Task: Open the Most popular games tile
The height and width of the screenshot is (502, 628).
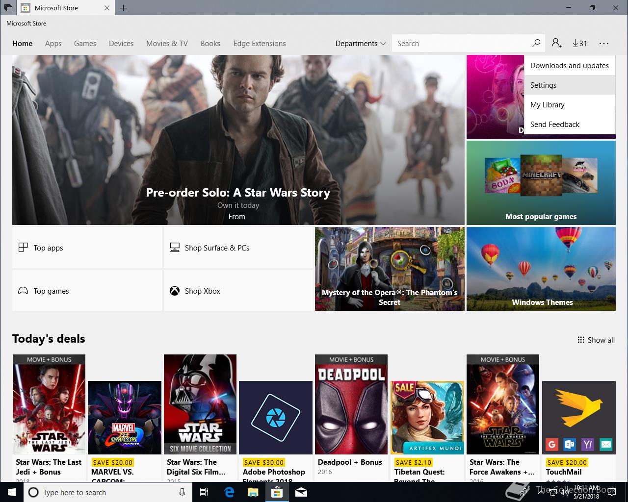Action: [x=541, y=183]
